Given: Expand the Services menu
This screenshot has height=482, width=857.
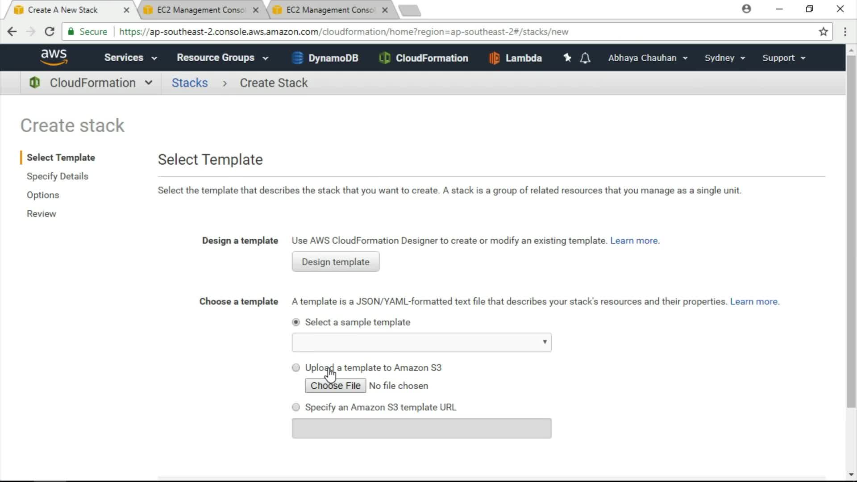Looking at the screenshot, I should tap(130, 58).
